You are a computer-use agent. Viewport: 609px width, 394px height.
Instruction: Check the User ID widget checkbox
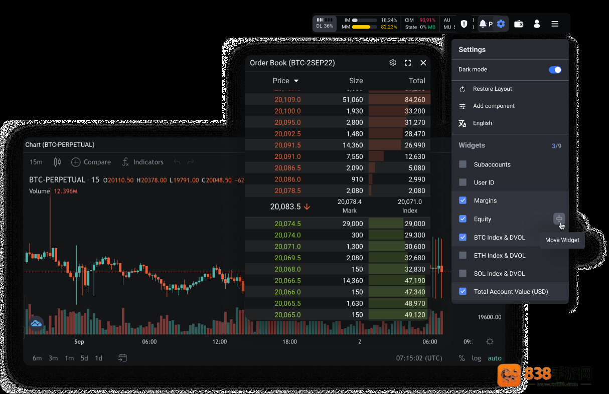[x=463, y=182]
